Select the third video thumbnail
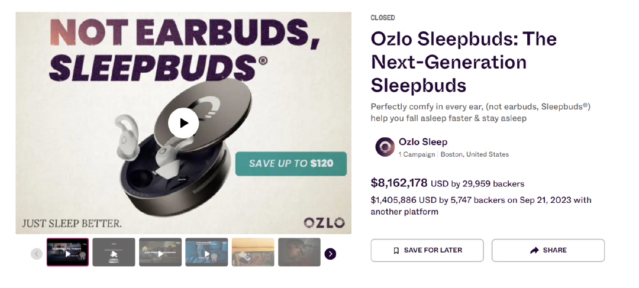Viewport: 639px width, 288px height. [x=160, y=253]
